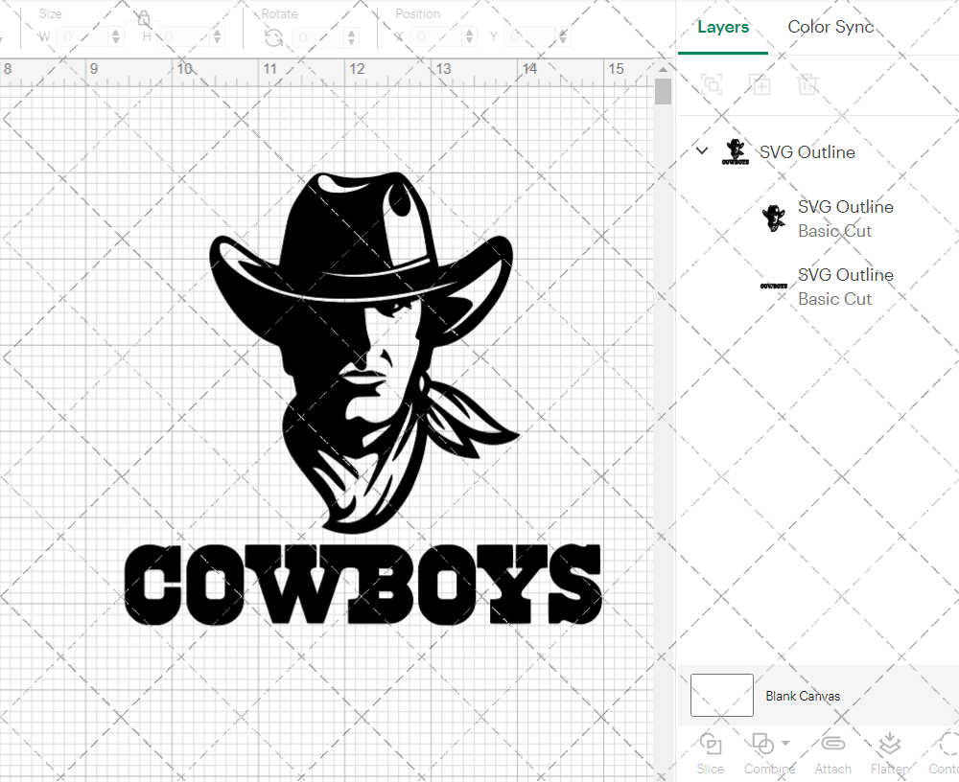The width and height of the screenshot is (959, 782).
Task: Click the cowboy head graphic on canvas
Action: (364, 352)
